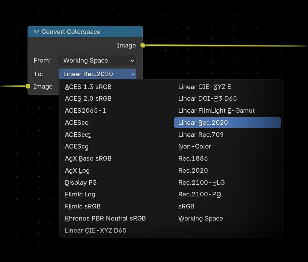308x262 pixels.
Task: Select ACEScct from the colorspace list
Action: [78, 135]
